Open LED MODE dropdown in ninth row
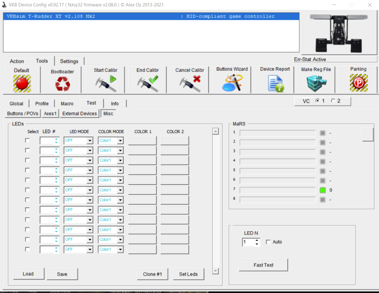 point(90,220)
